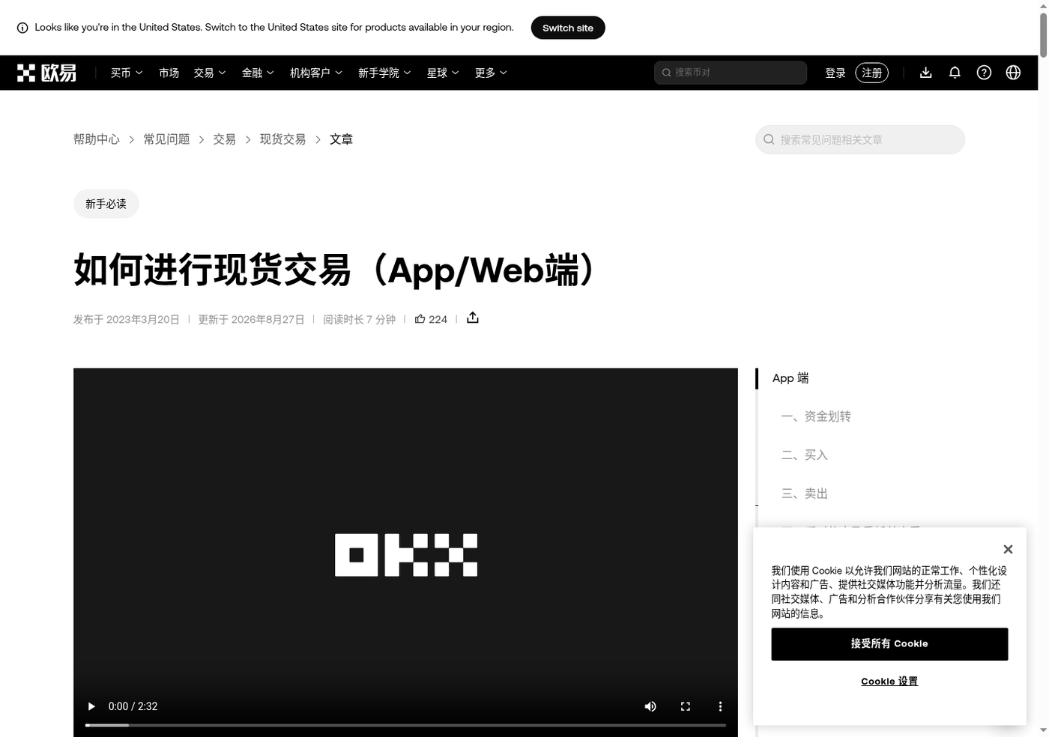Click the Switch site button
Image resolution: width=1049 pixels, height=737 pixels.
pyautogui.click(x=568, y=28)
